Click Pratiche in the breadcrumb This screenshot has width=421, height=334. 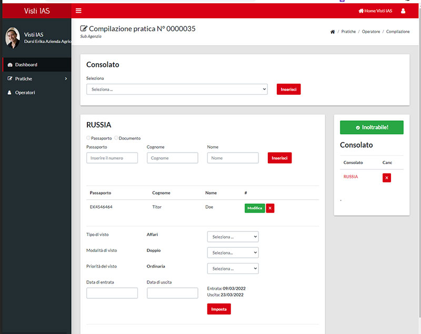pos(348,32)
